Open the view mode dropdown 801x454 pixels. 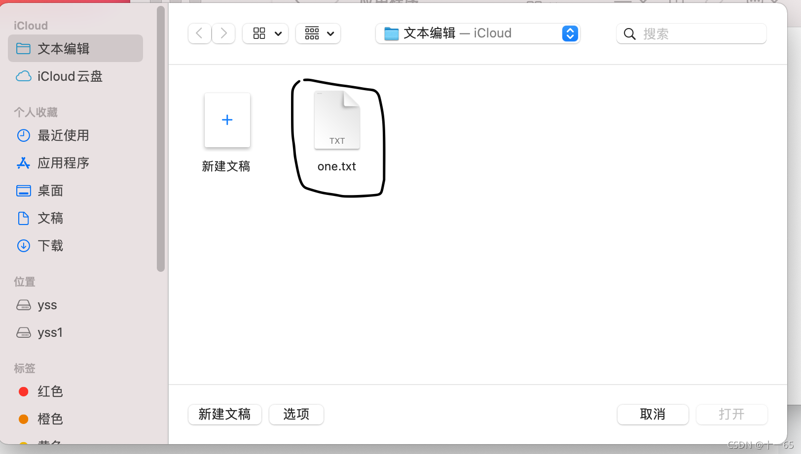point(265,33)
